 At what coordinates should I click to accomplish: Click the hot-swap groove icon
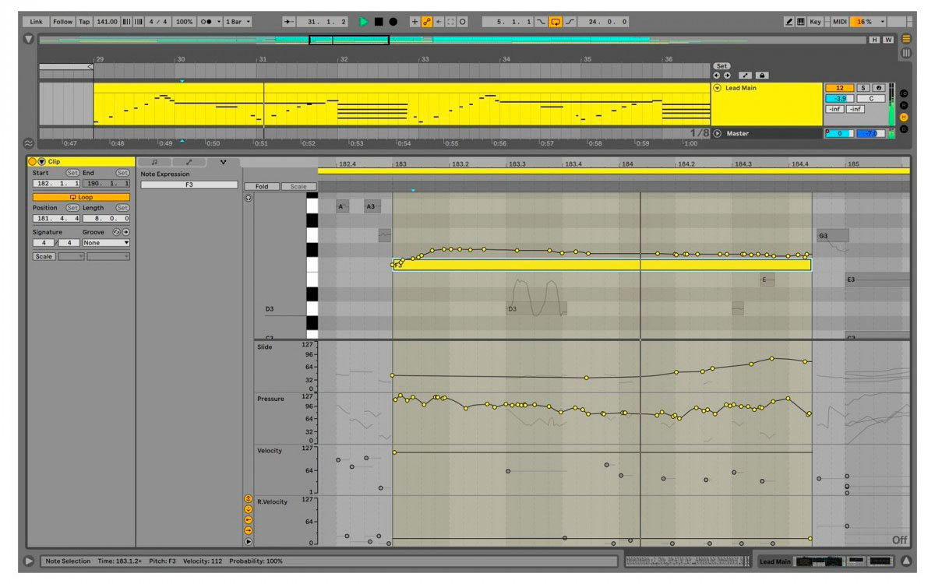pyautogui.click(x=116, y=232)
